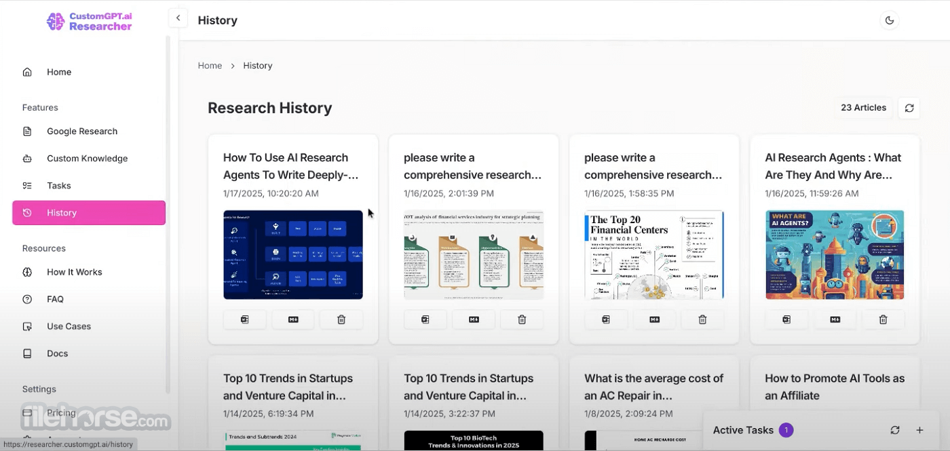Screen dimensions: 950x451
Task: Export the AI Research Agents: What article to Word
Action: (786, 319)
